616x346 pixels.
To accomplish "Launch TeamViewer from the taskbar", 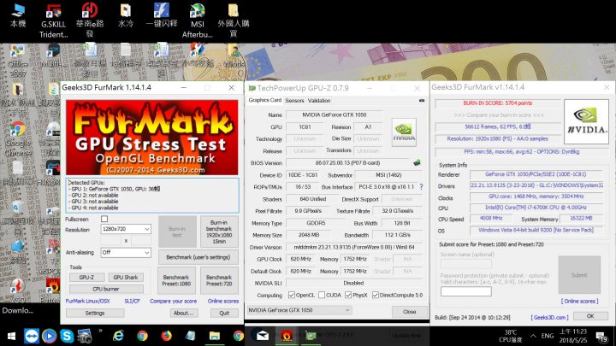I will pyautogui.click(x=32, y=337).
